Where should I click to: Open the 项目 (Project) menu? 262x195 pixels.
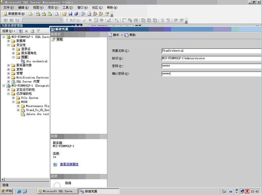pyautogui.click(x=53, y=8)
